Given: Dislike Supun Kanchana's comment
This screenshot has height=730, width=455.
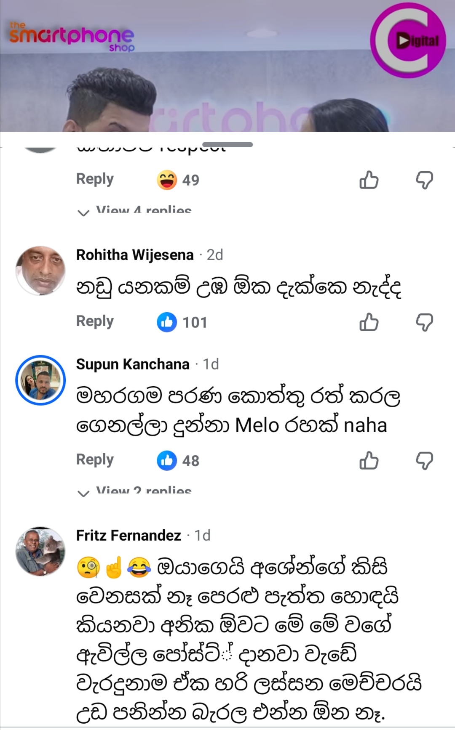Looking at the screenshot, I should [424, 461].
